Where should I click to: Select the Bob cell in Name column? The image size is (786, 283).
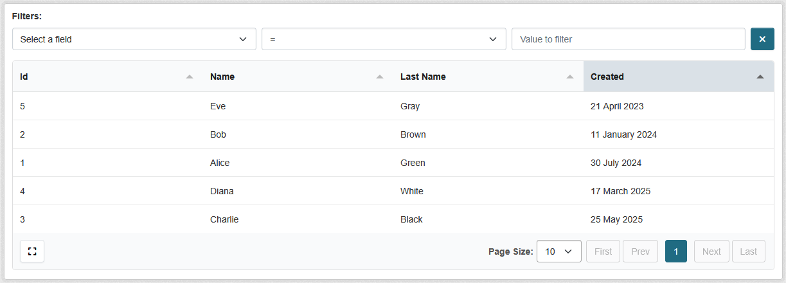[x=218, y=134]
